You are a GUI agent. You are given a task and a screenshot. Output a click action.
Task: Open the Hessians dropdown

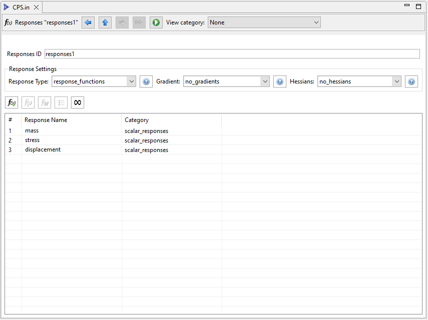(x=359, y=81)
